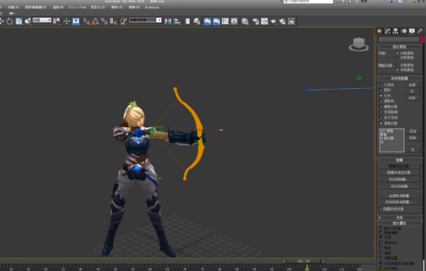The width and height of the screenshot is (426, 271).
Task: Check the 图形 hide category
Action: (381, 90)
